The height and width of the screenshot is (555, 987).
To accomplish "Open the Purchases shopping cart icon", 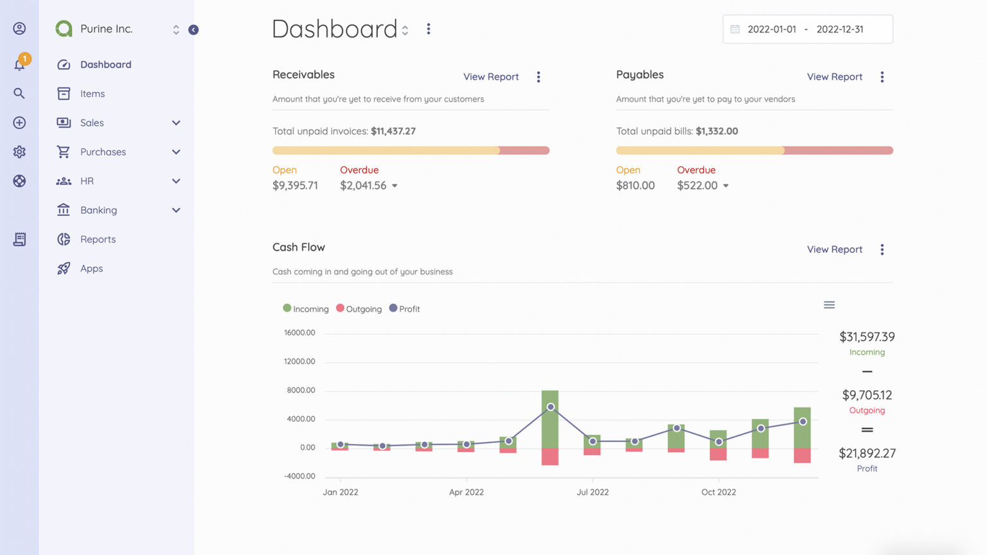I will point(64,152).
